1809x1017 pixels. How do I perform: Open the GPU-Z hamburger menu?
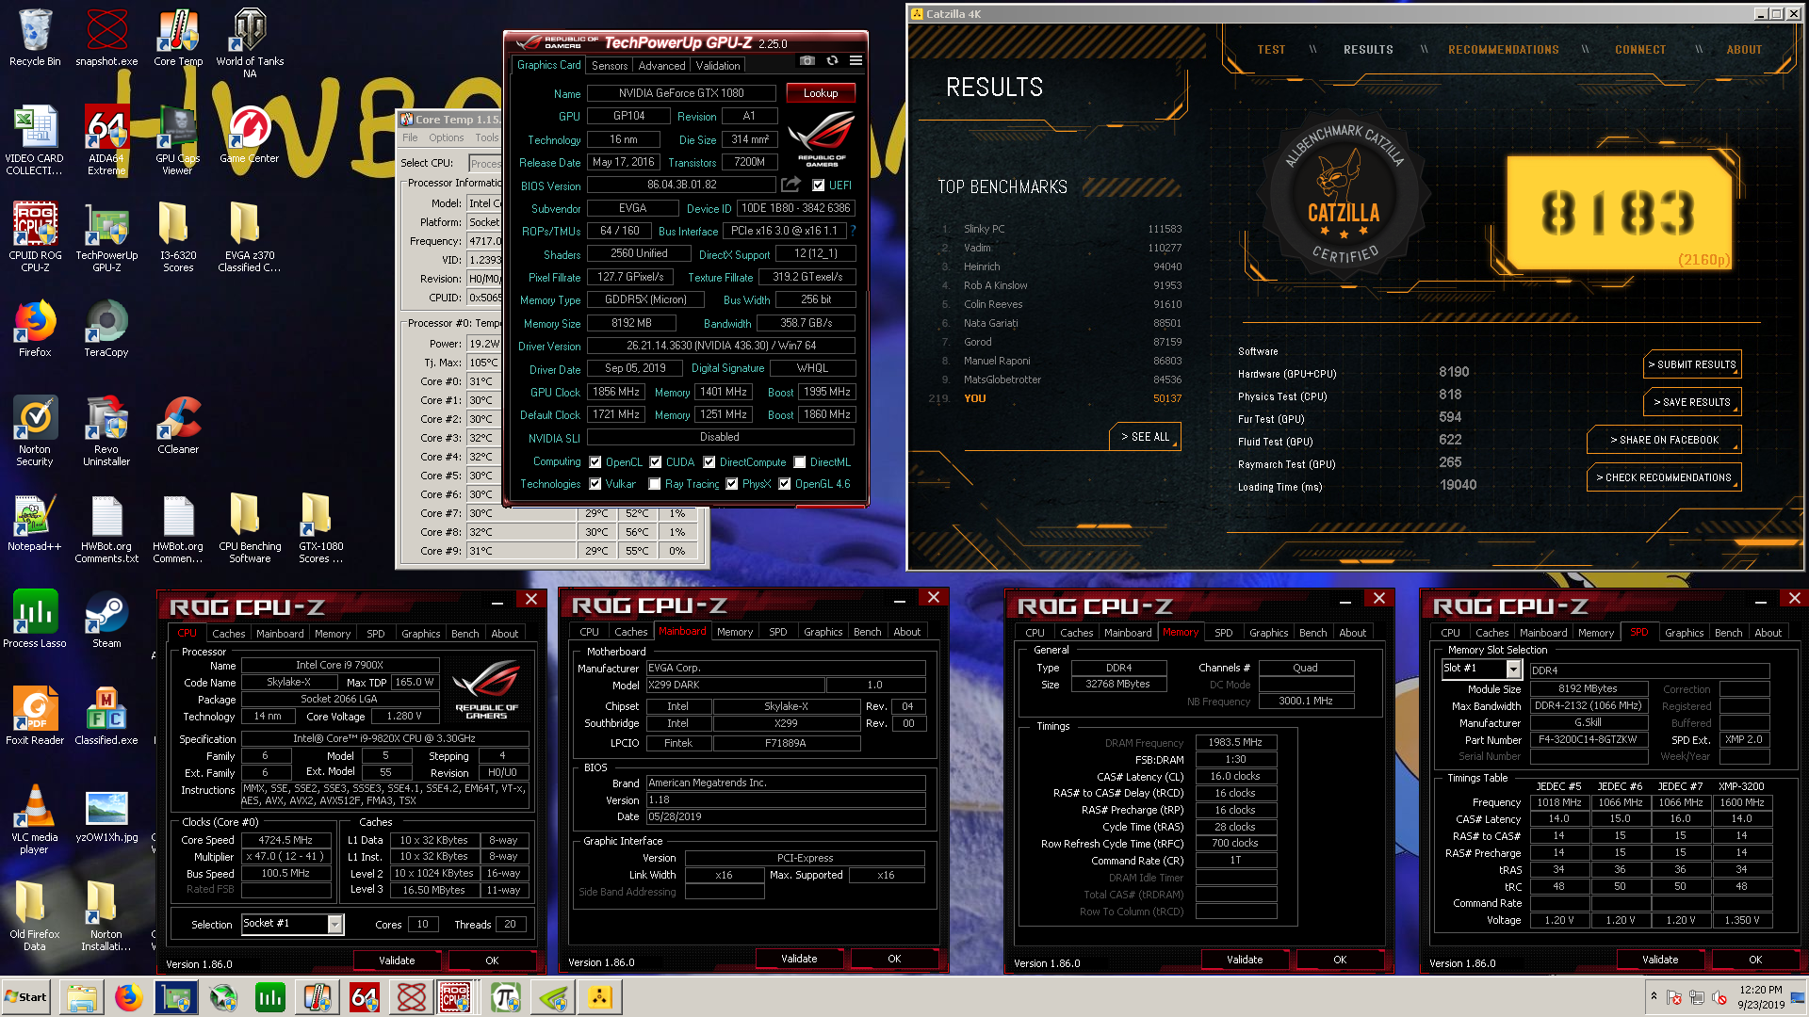pos(856,60)
